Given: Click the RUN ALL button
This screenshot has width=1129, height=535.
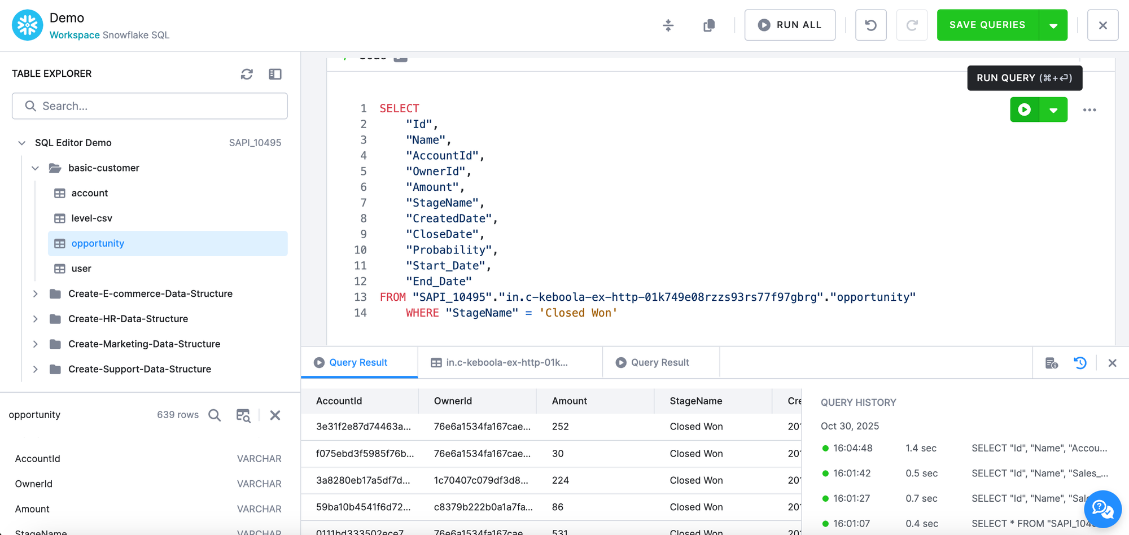Looking at the screenshot, I should (x=790, y=25).
